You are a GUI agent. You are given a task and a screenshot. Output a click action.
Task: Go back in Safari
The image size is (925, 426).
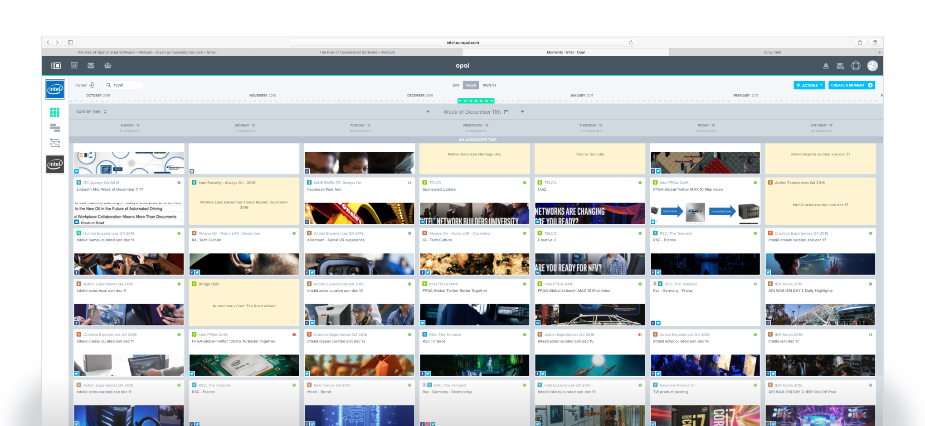coord(48,43)
